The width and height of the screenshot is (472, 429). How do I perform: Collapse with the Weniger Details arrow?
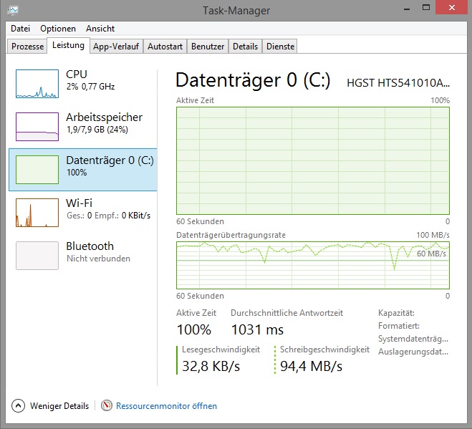pos(19,406)
